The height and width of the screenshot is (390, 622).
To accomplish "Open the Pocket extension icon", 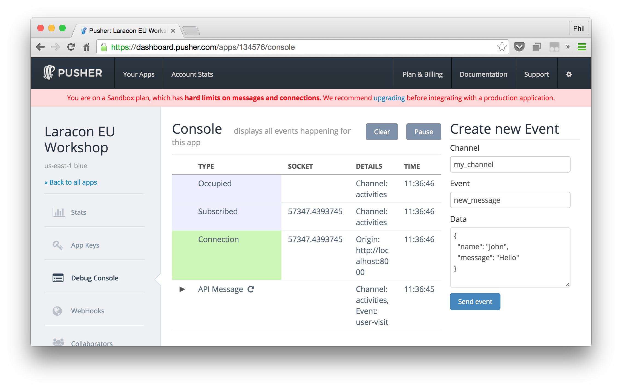I will pos(519,47).
